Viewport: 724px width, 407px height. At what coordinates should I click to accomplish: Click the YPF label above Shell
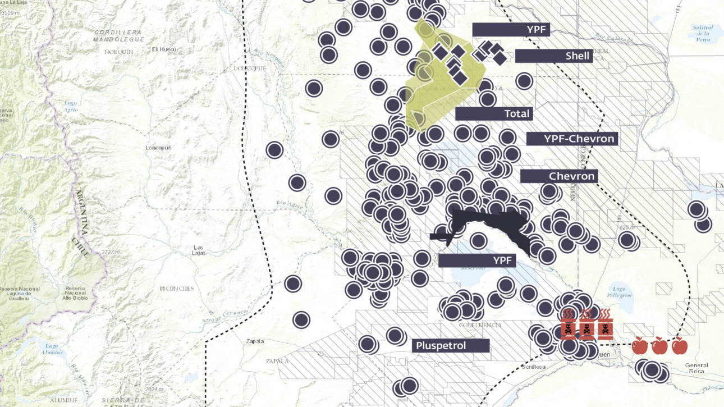coord(511,29)
